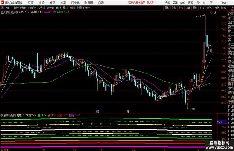Click the 6.30 low price marker

click(x=192, y=109)
